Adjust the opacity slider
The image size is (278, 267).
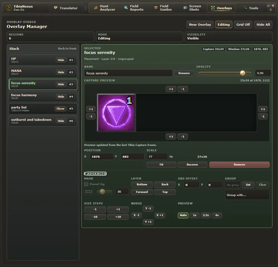coord(225,73)
